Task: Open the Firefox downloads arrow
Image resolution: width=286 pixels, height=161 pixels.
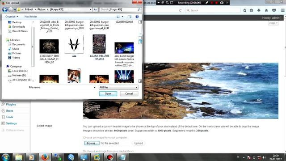Action: [259, 10]
